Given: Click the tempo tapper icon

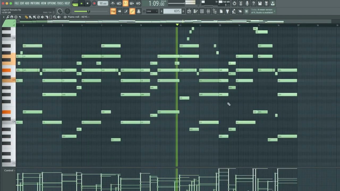Looking at the screenshot, I should (x=234, y=11).
